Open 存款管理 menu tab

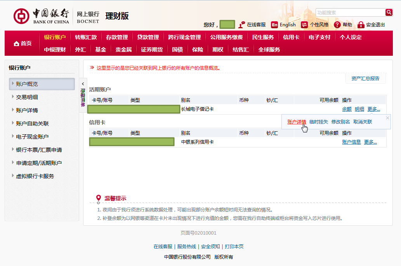(117, 37)
